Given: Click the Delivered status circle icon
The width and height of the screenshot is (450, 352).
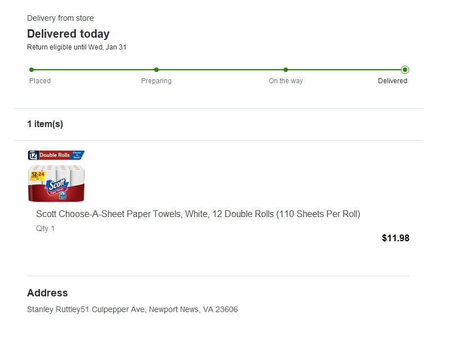Looking at the screenshot, I should [x=405, y=70].
